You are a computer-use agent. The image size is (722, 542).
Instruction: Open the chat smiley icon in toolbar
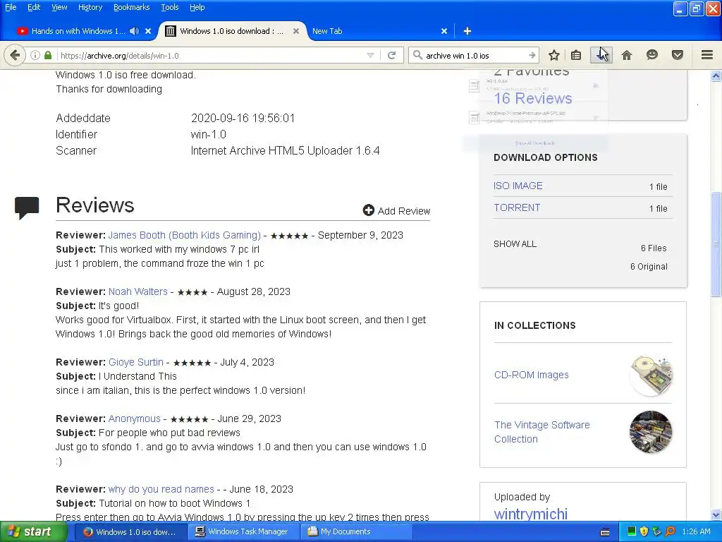click(652, 55)
